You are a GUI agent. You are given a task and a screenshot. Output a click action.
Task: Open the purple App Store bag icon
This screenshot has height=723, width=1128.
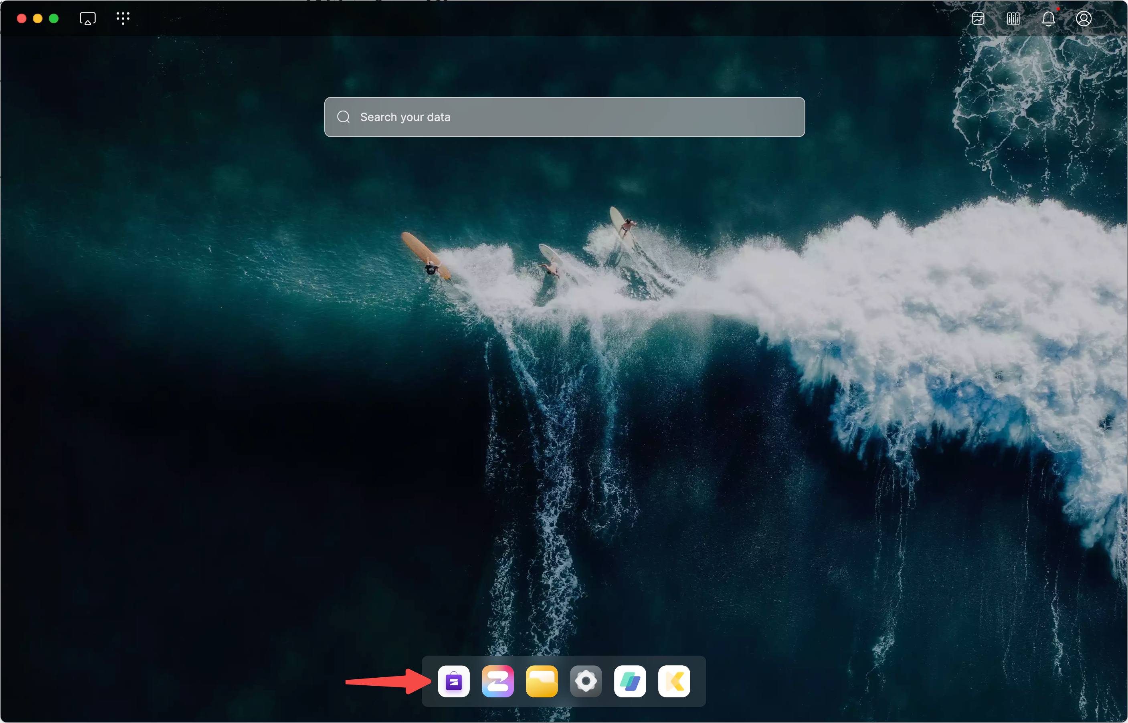(454, 681)
